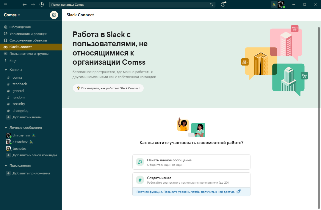Click the hash icon on Создать канал
This screenshot has height=210, width=321.
(x=140, y=180)
